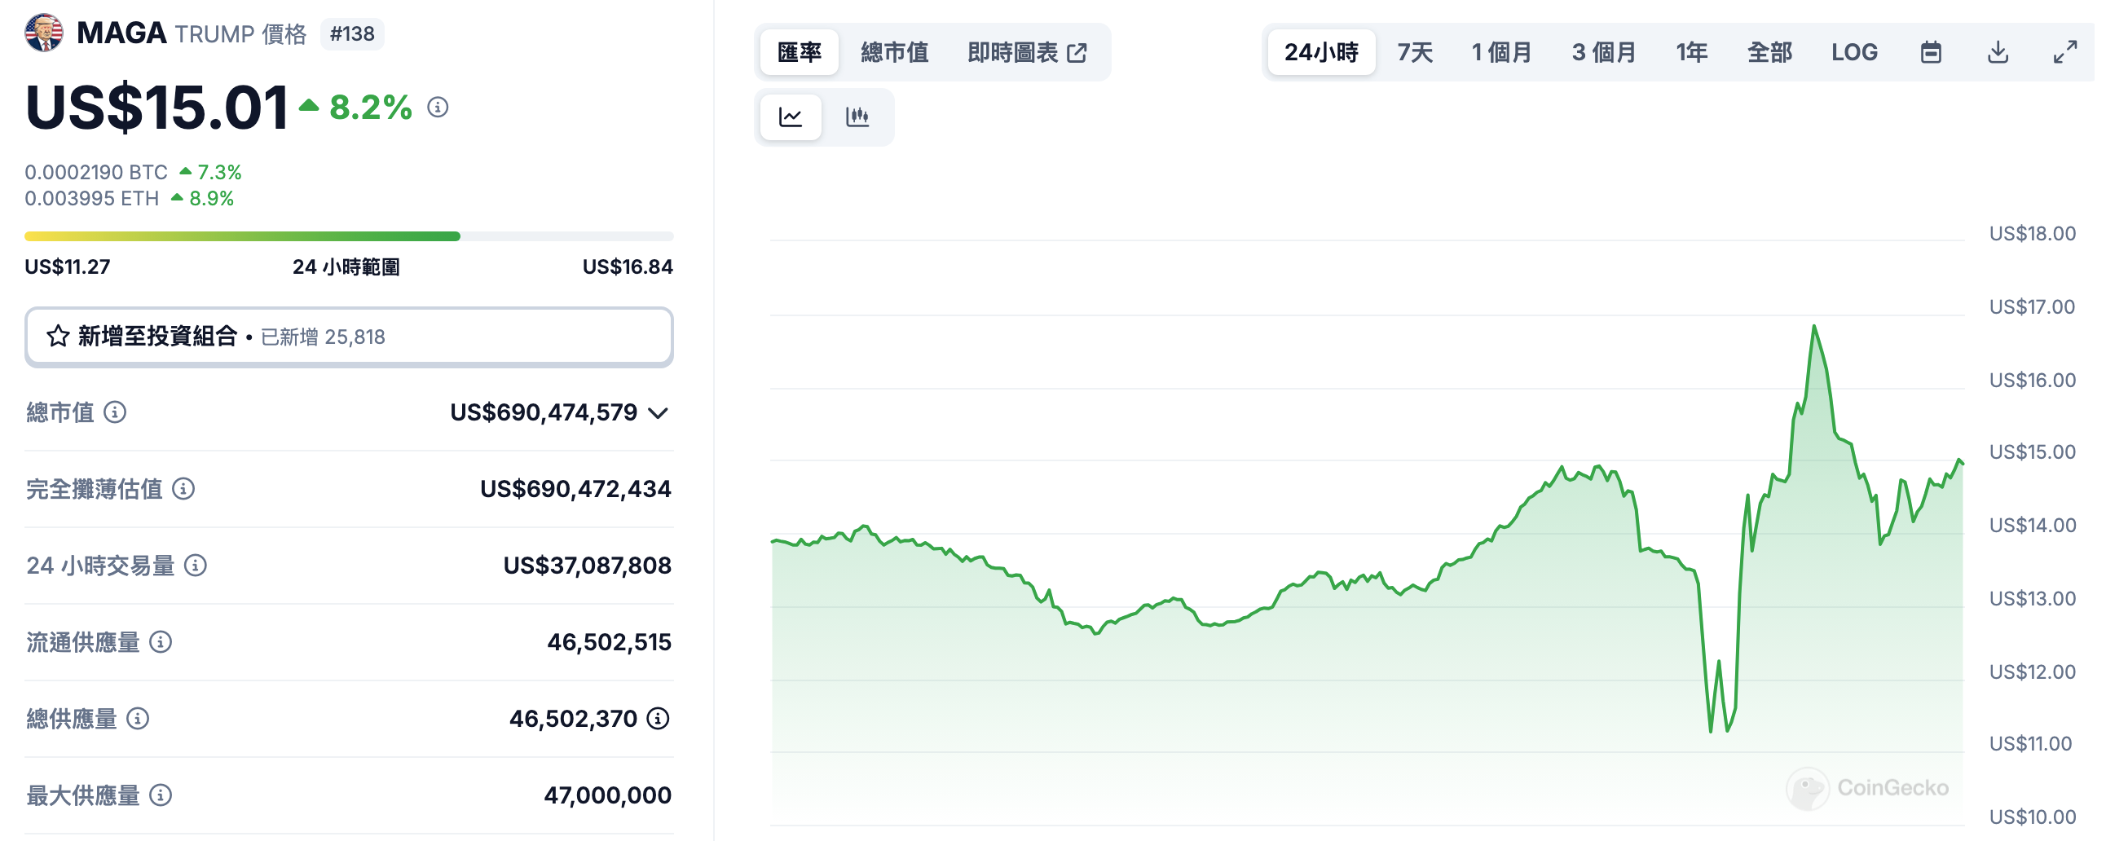Toggle LOG scale on chart
The width and height of the screenshot is (2106, 841).
pos(1854,52)
